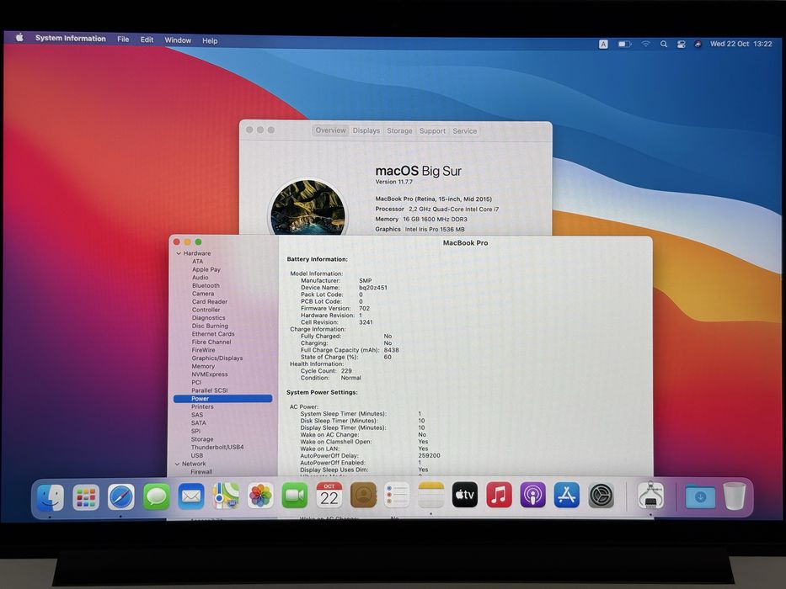The width and height of the screenshot is (786, 589).
Task: Open FaceTime in the Dock
Action: tap(295, 496)
